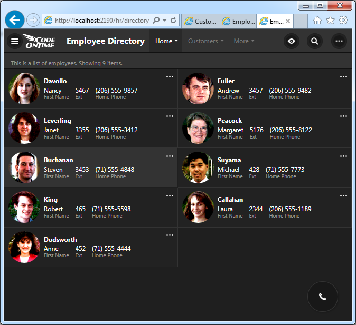This screenshot has height=325, width=356.
Task: Click phone number (206) 555-9482
Action: [290, 91]
